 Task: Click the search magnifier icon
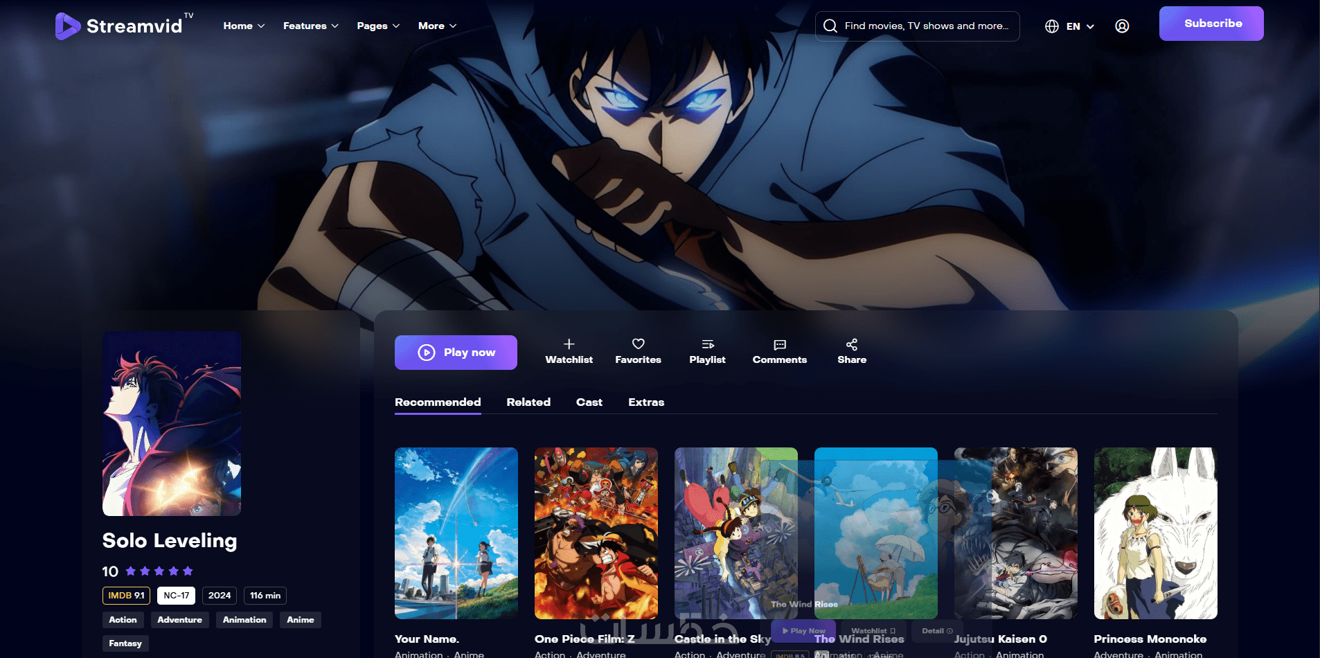pyautogui.click(x=830, y=26)
